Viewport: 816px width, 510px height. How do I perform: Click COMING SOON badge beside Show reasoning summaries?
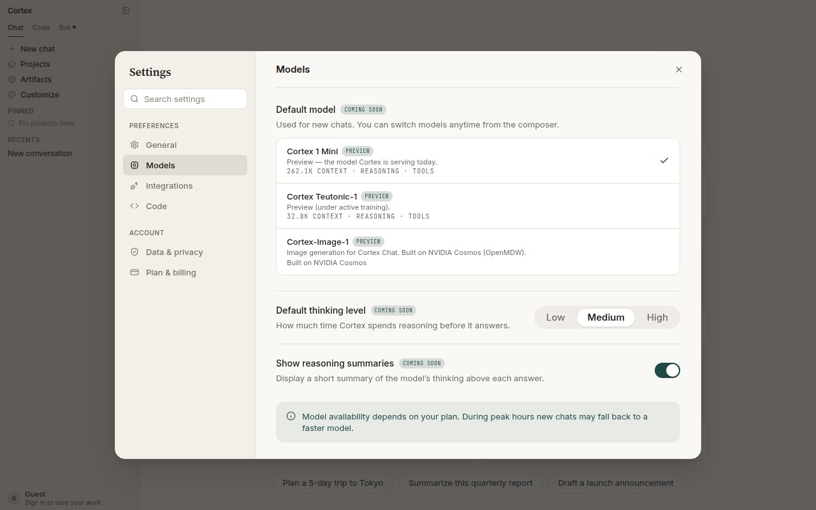(x=422, y=363)
